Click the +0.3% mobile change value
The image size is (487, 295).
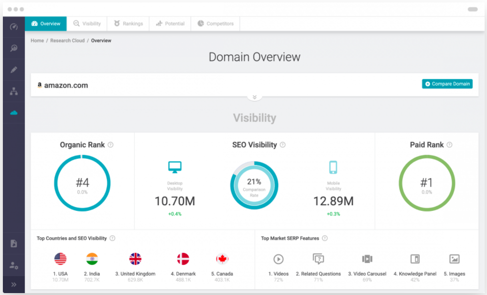pos(333,214)
